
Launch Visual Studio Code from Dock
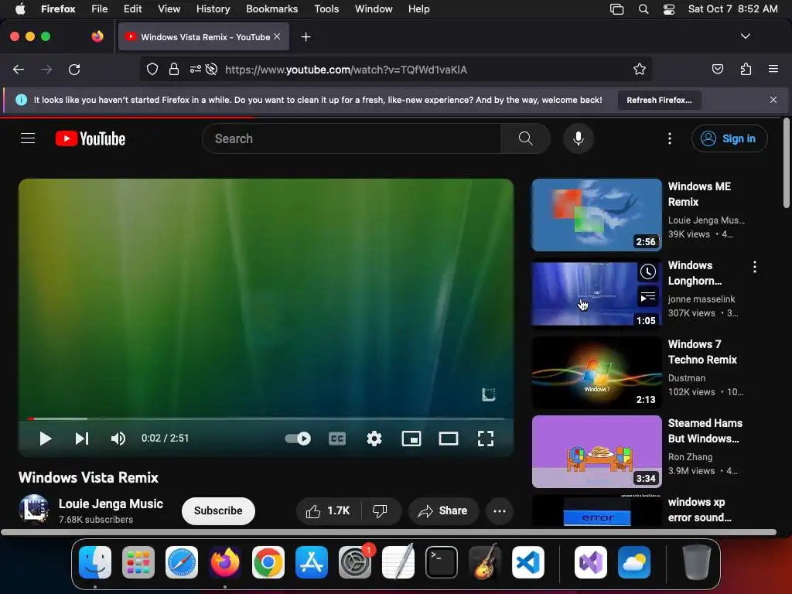pyautogui.click(x=527, y=562)
